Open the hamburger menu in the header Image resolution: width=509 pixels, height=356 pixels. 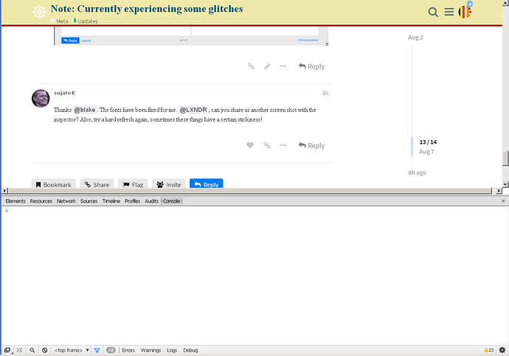[x=449, y=13]
